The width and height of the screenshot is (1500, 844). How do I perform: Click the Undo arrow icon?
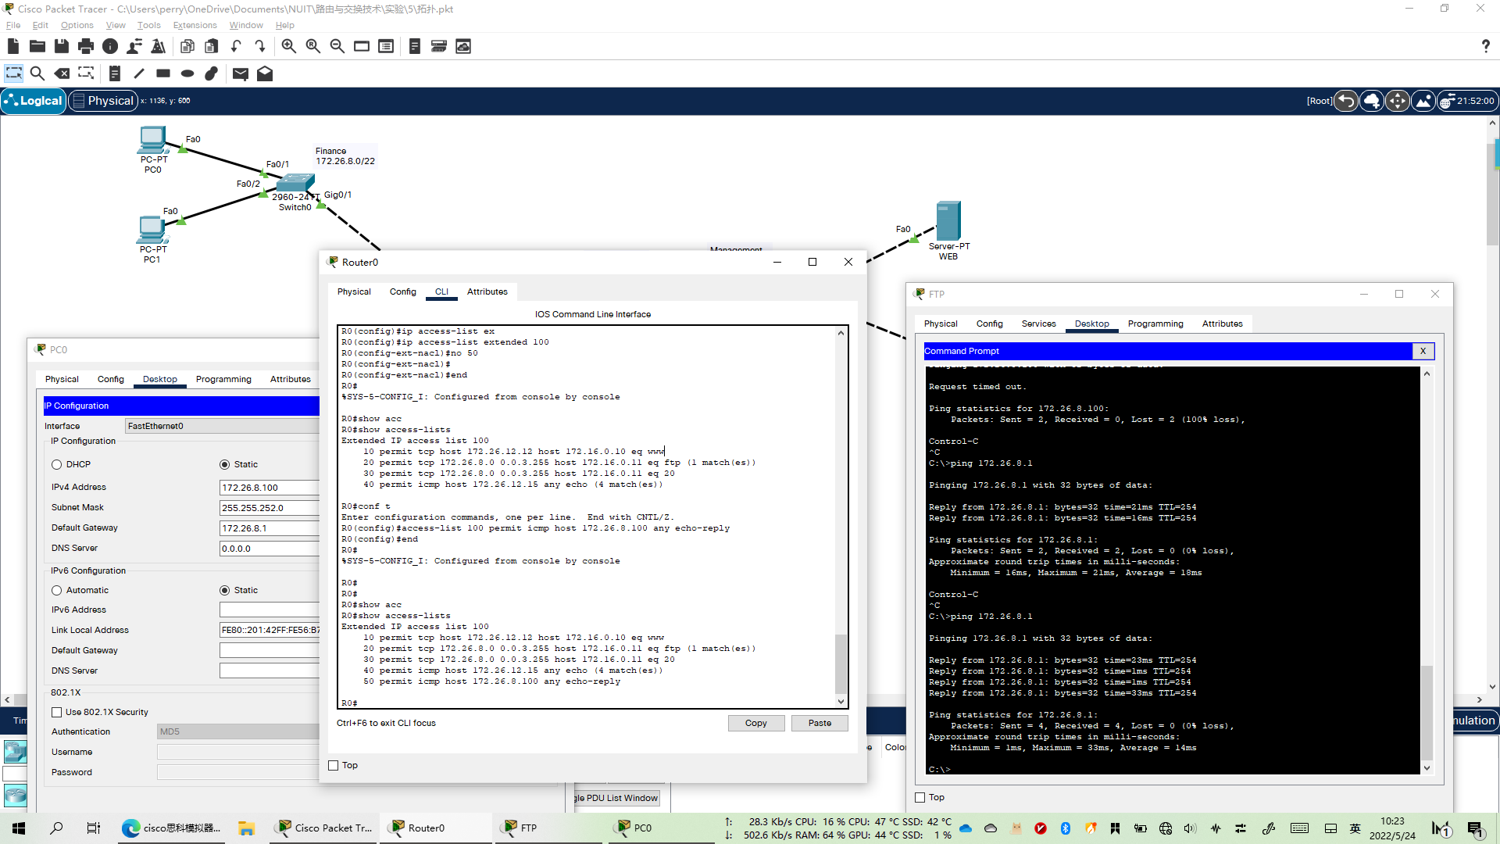coord(236,46)
